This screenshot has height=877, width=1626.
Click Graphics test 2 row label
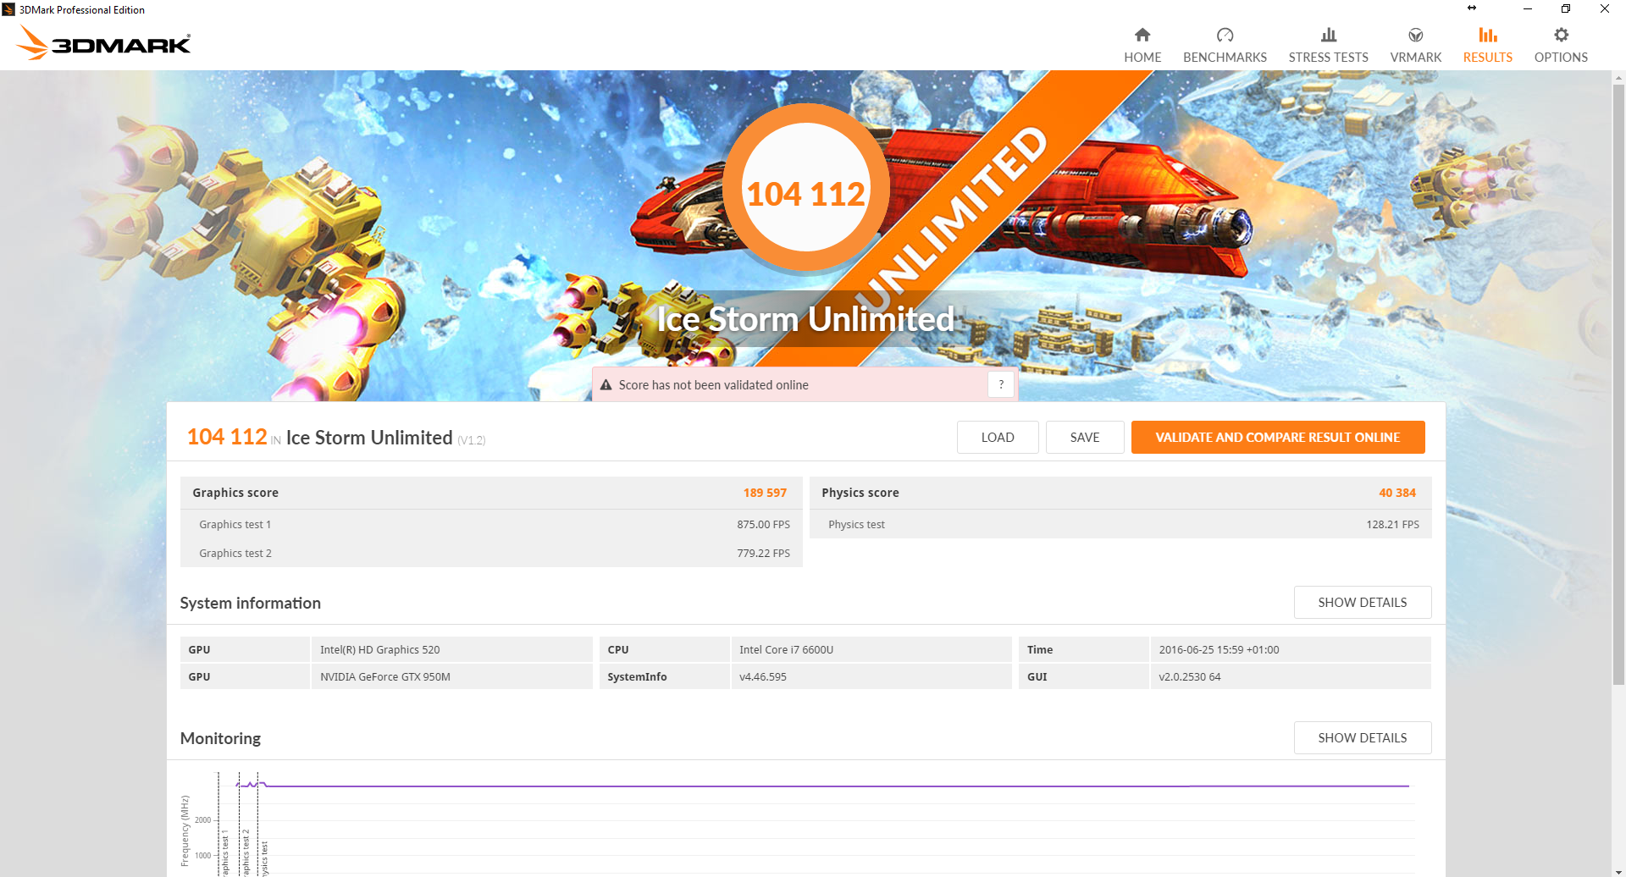pyautogui.click(x=235, y=554)
